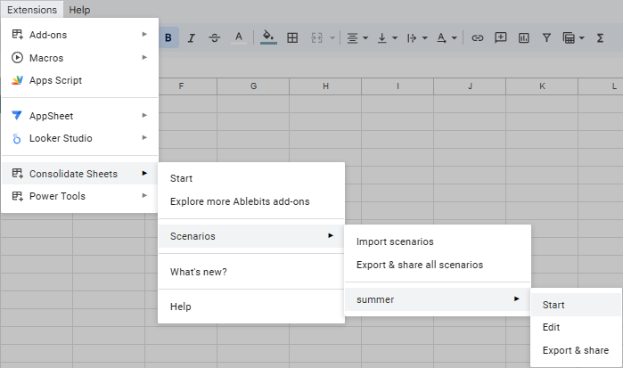Choose Explore more Ablebits add-ons

251,201
